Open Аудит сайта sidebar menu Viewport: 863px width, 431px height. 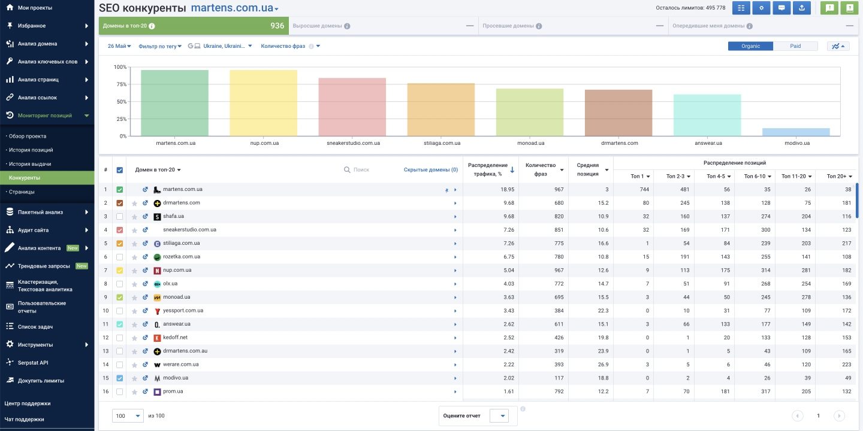click(x=47, y=230)
